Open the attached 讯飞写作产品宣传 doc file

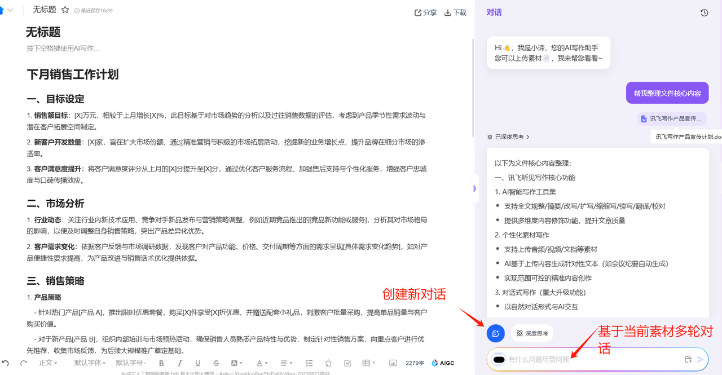[672, 118]
